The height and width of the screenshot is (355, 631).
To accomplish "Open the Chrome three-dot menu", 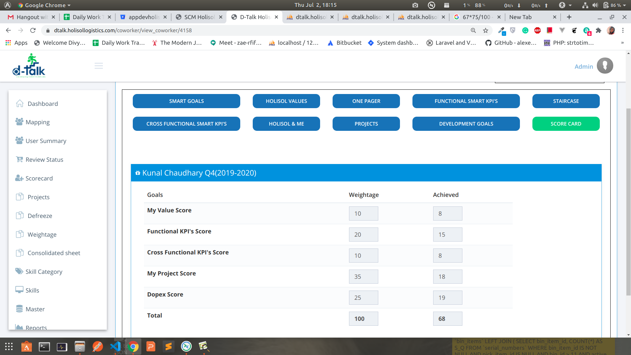I will pyautogui.click(x=623, y=30).
